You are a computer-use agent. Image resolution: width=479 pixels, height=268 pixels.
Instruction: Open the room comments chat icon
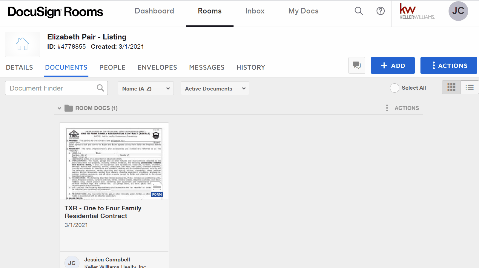click(357, 65)
